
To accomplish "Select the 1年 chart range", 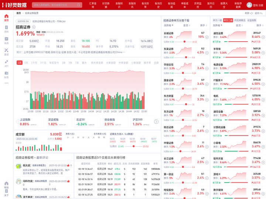I will [64, 63].
